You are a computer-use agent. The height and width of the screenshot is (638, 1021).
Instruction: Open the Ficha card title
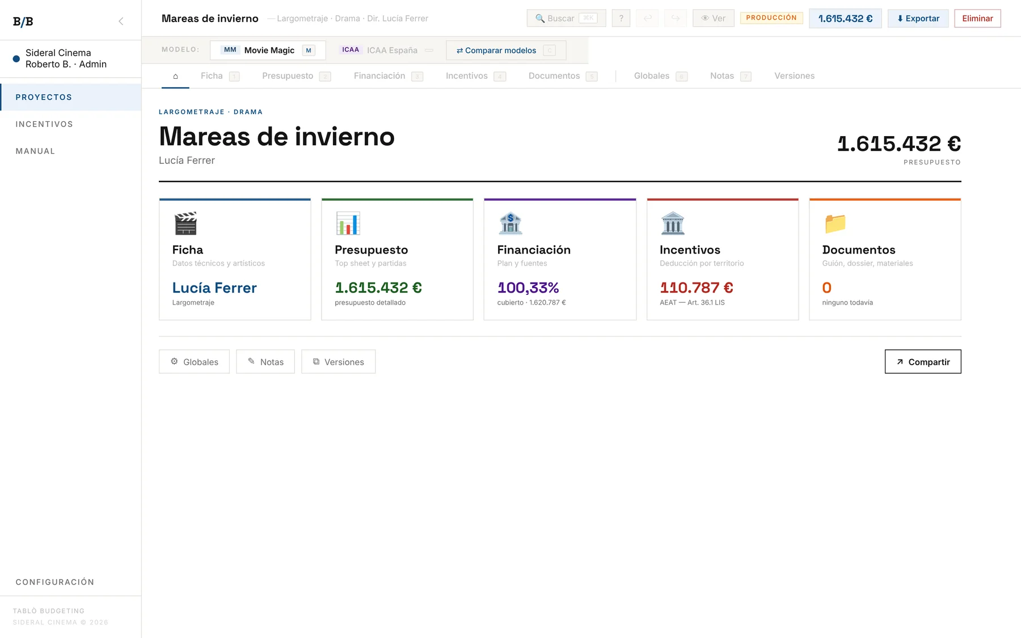[188, 250]
